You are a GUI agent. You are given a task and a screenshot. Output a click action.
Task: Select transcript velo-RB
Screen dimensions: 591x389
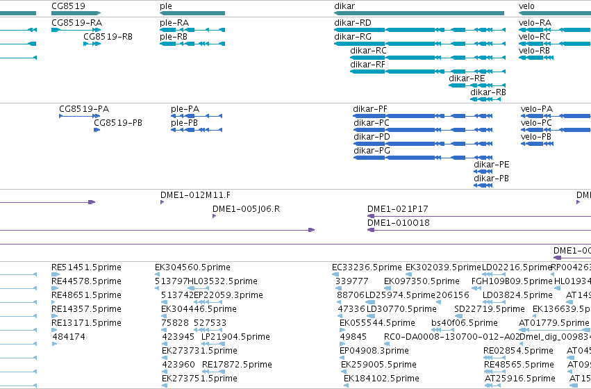[x=536, y=58]
